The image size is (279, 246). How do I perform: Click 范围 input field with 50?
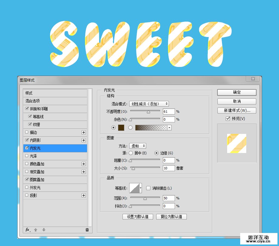(169, 198)
